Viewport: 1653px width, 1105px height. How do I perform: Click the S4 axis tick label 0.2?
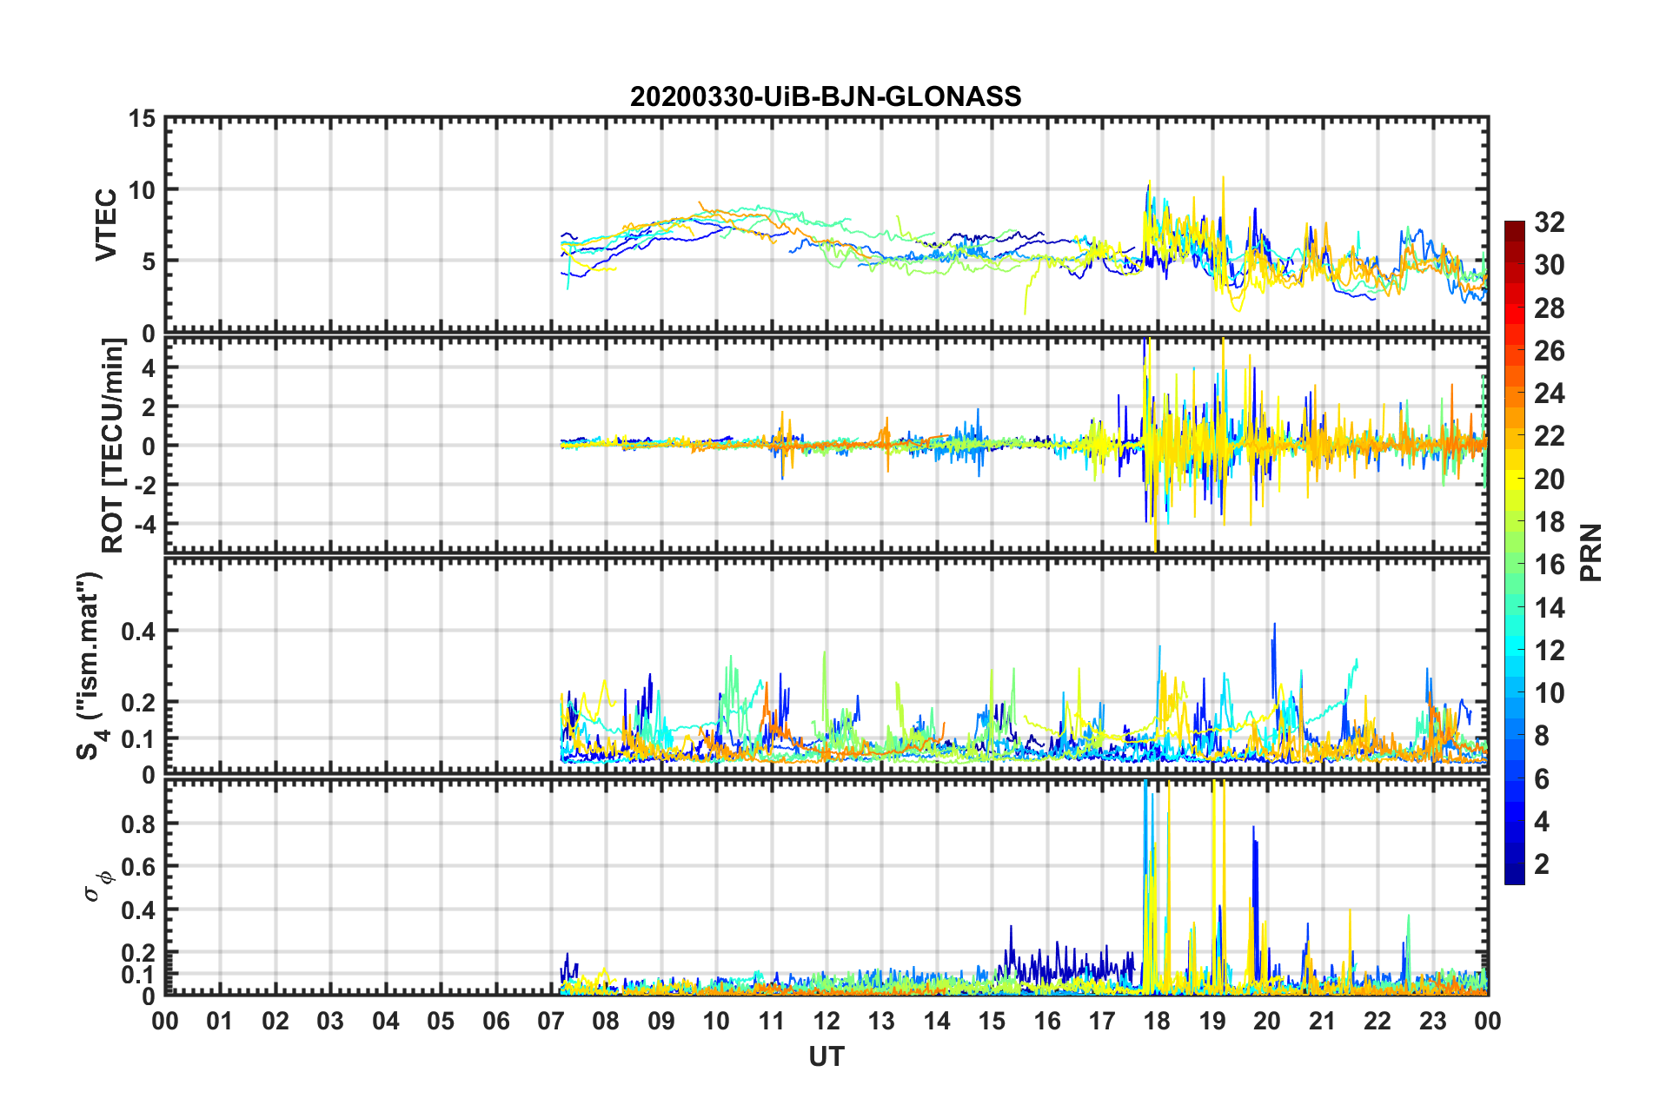click(138, 703)
